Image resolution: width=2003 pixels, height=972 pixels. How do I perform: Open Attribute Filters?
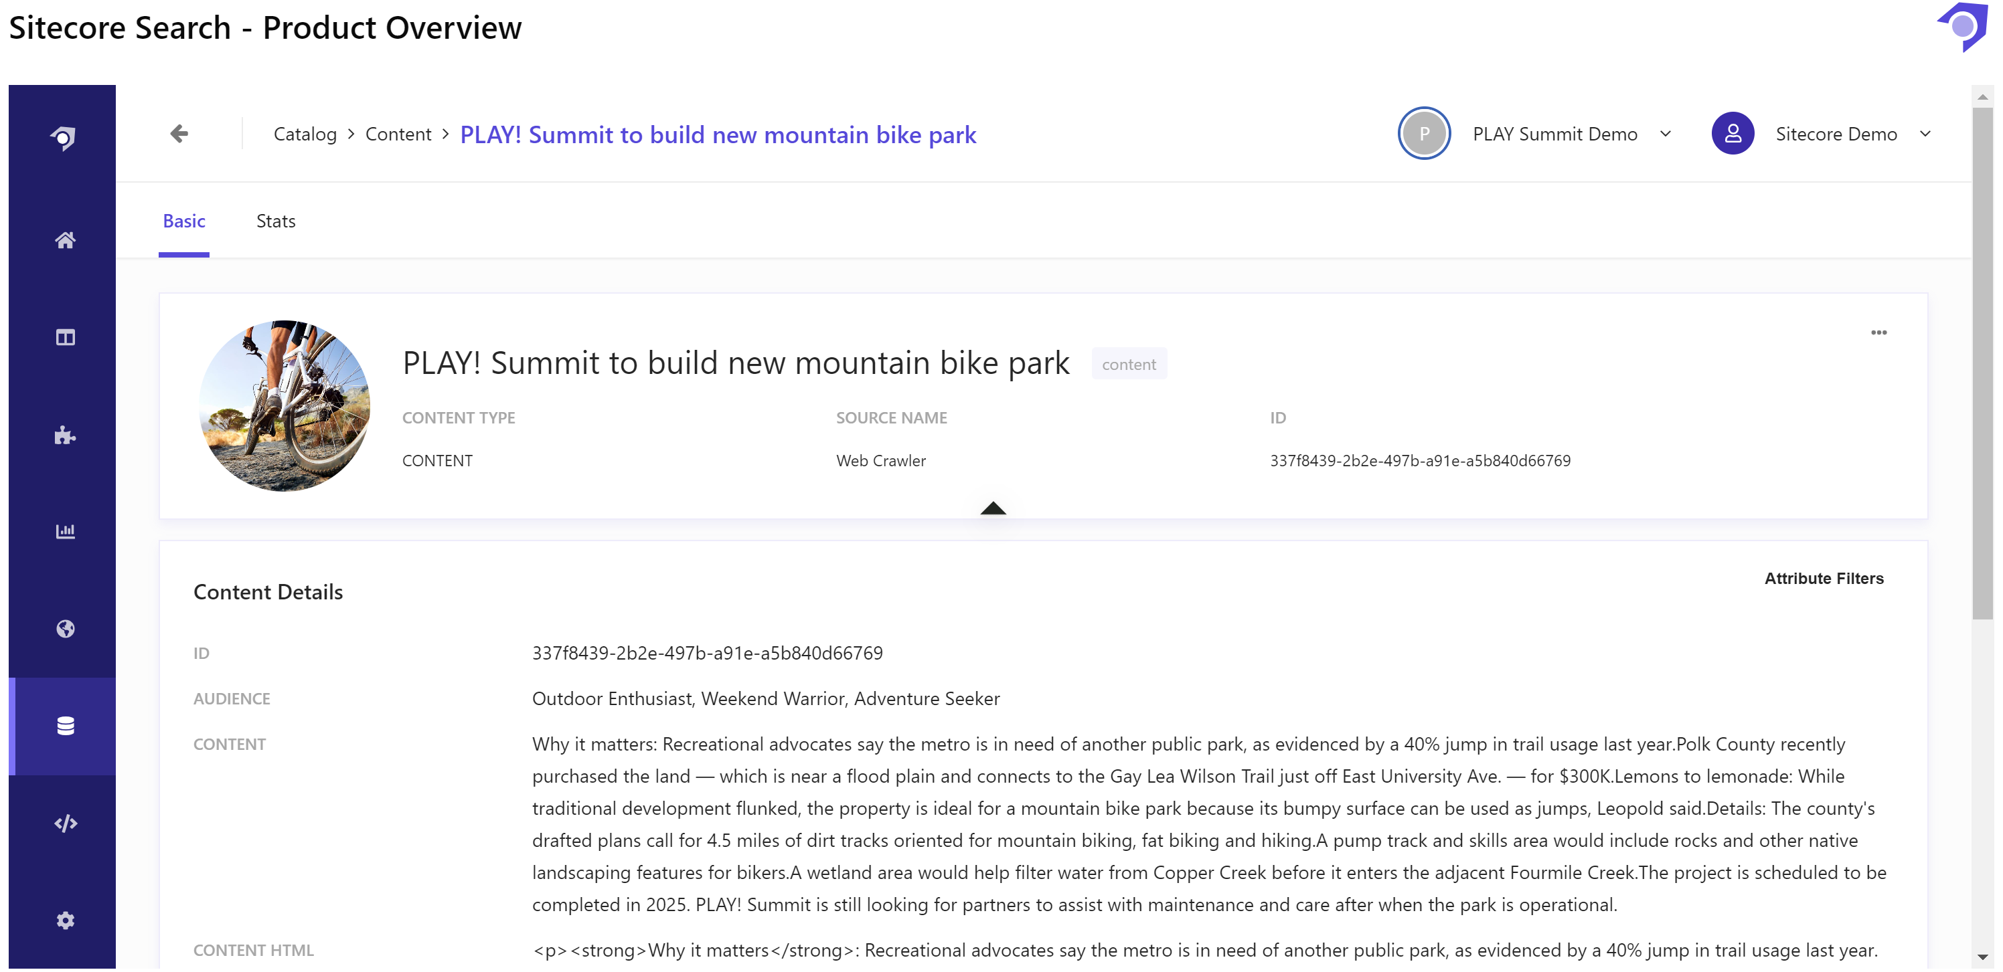coord(1823,578)
